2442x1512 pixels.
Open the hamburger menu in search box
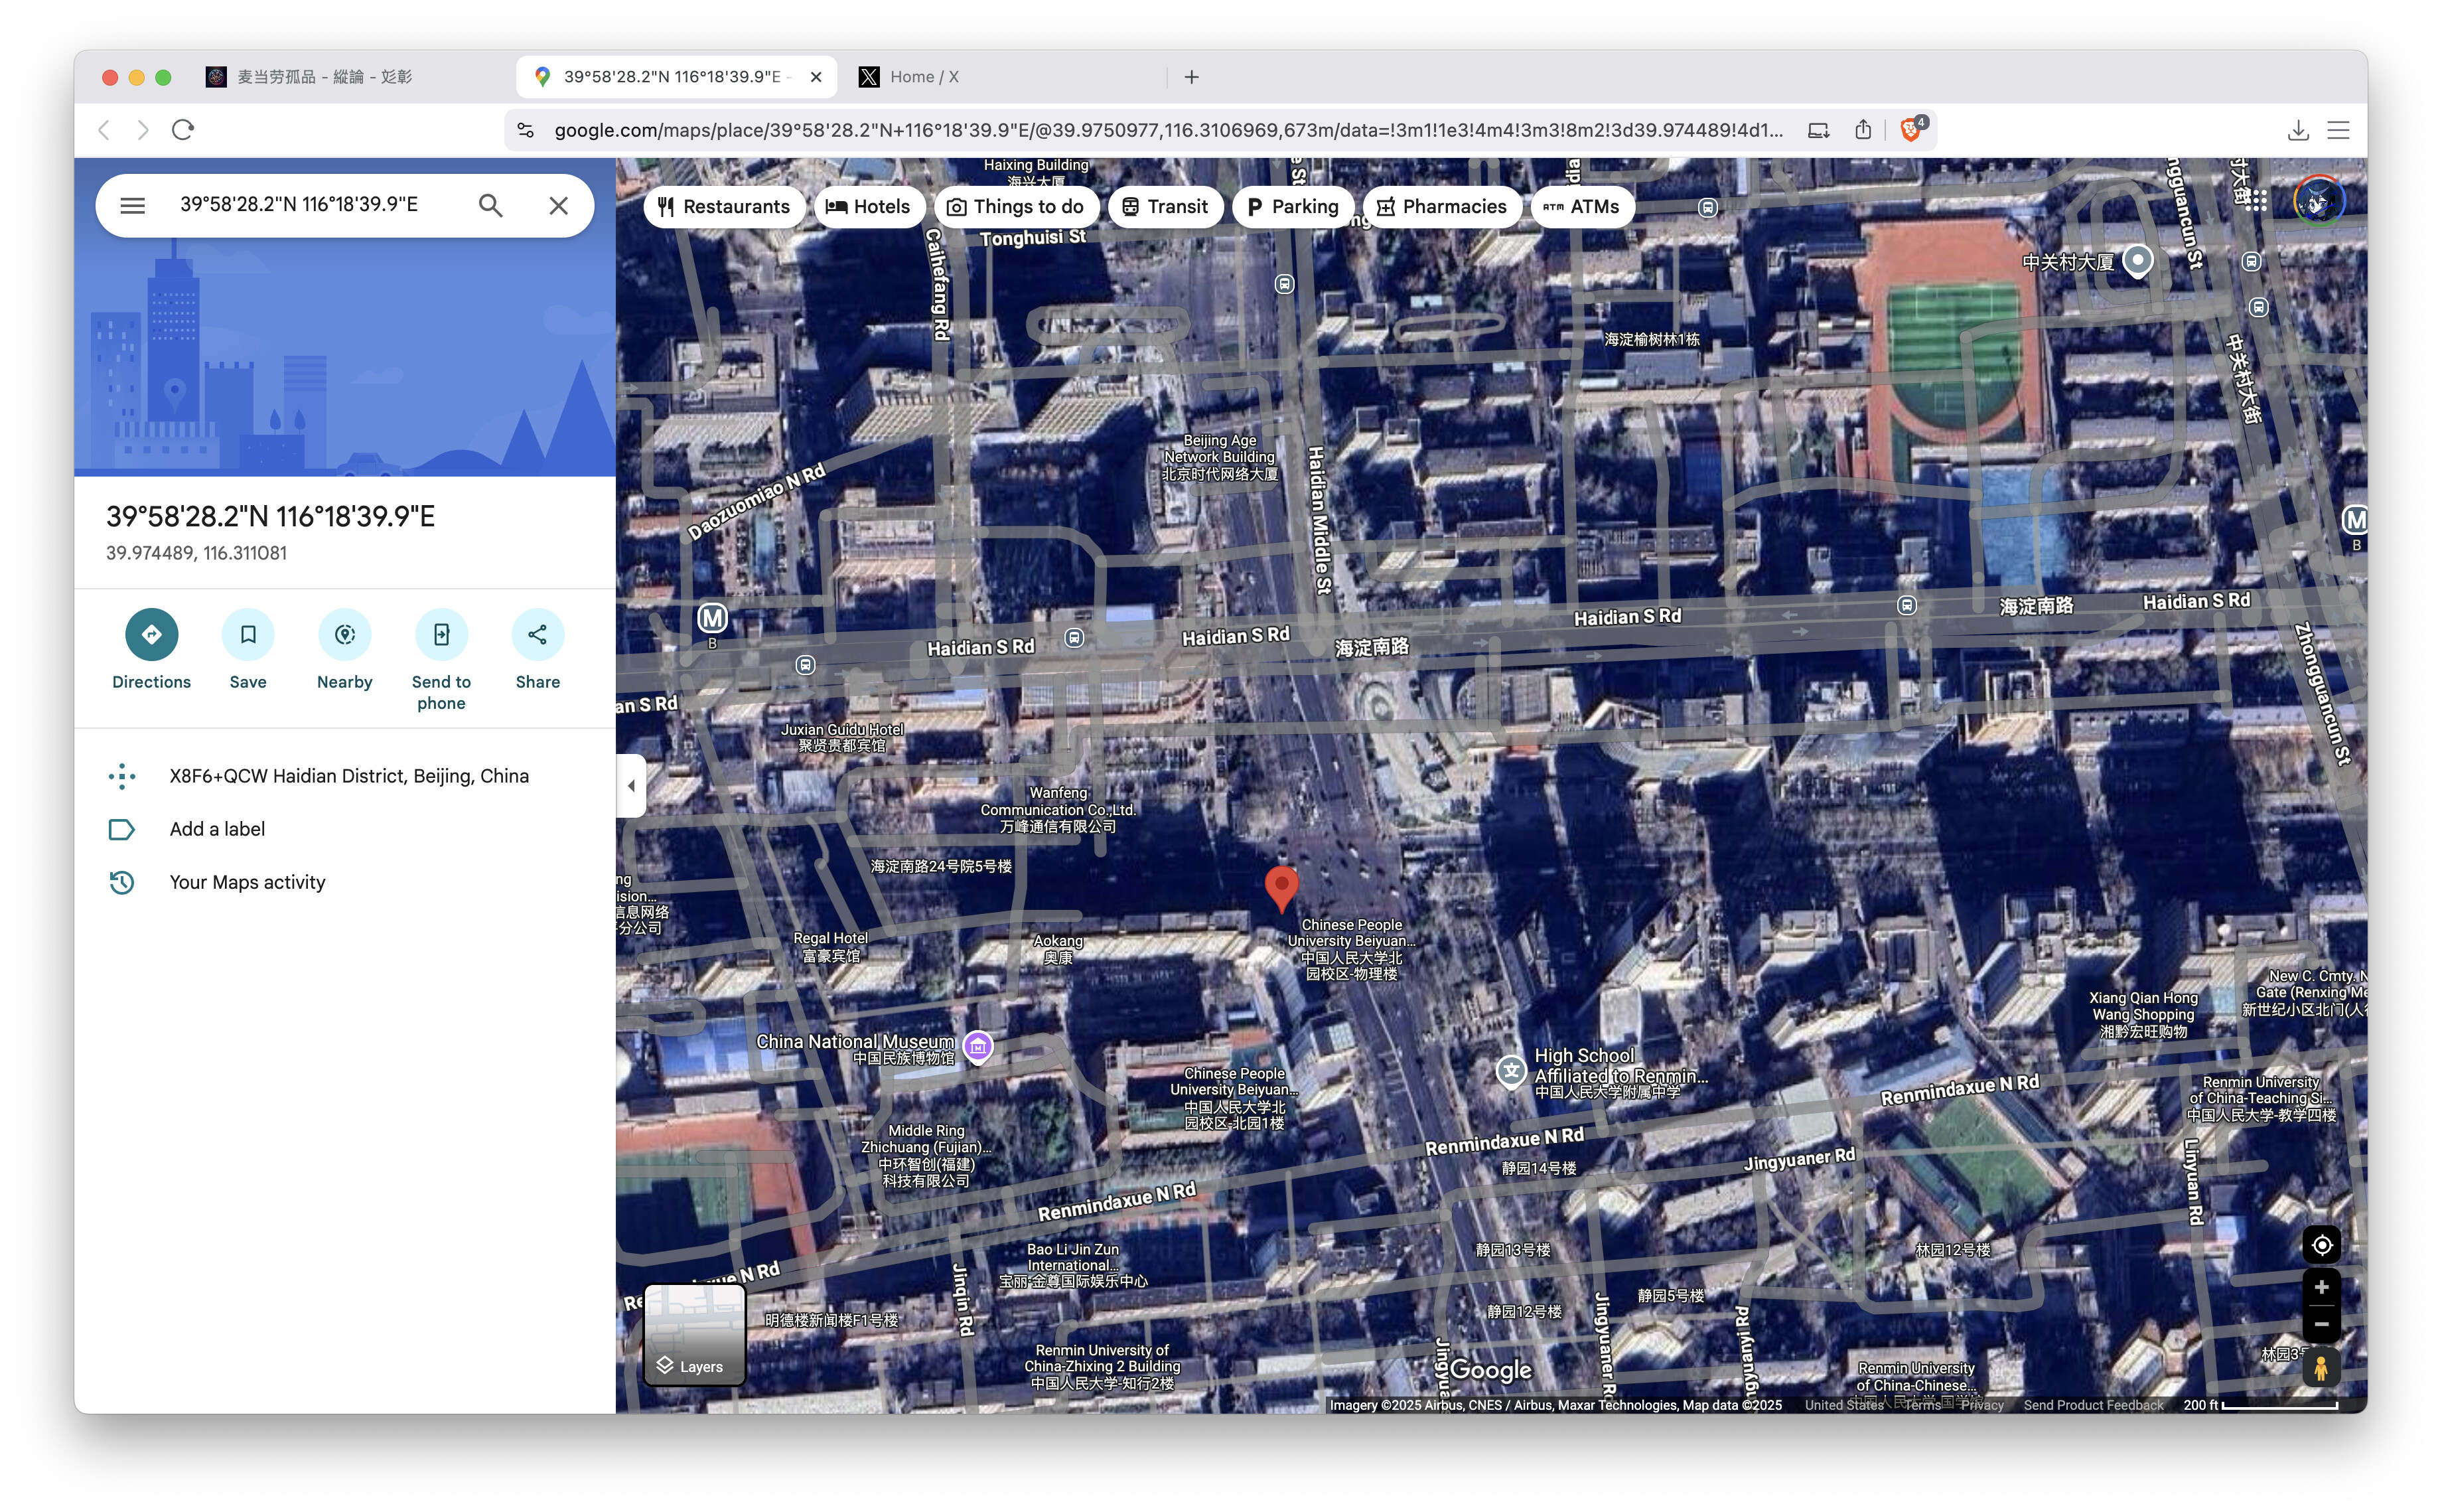[x=133, y=205]
